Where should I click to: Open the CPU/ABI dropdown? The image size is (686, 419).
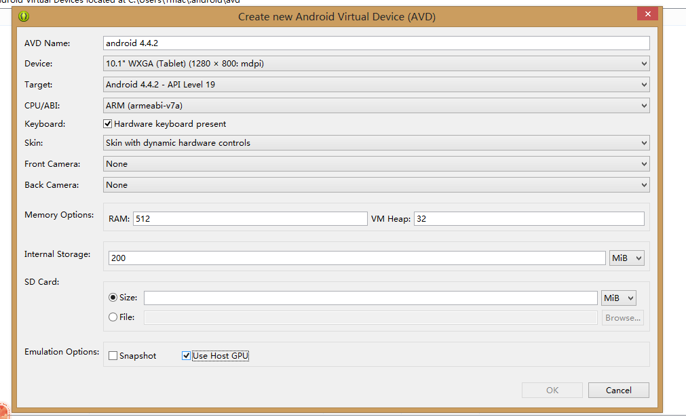(x=377, y=105)
